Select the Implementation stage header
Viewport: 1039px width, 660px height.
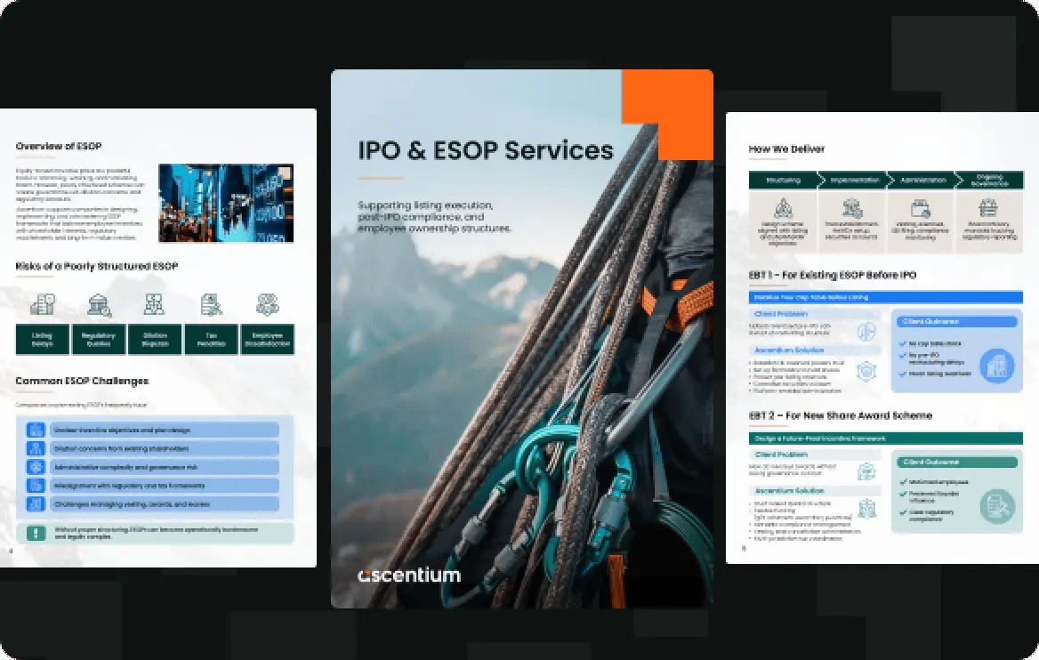click(x=855, y=181)
